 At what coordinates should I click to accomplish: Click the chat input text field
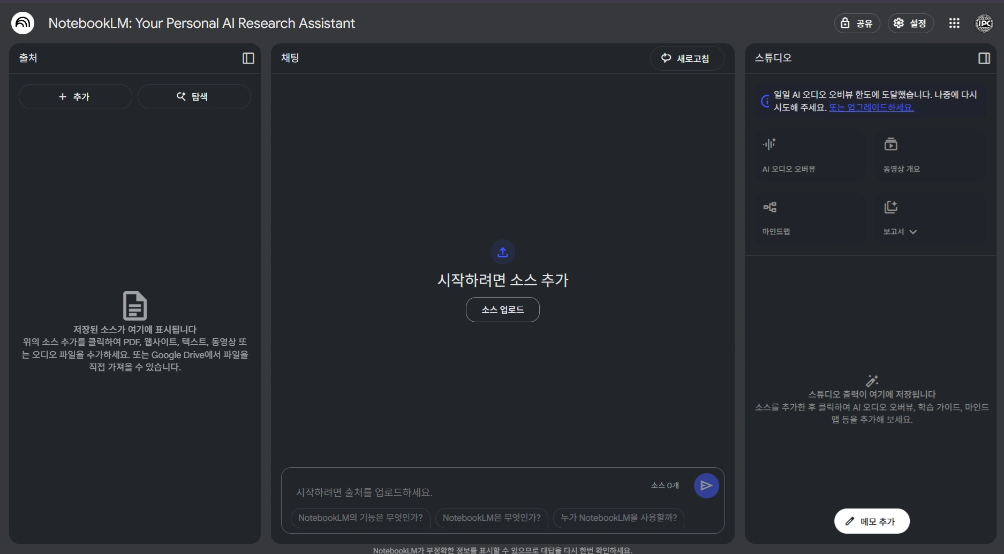(x=466, y=492)
